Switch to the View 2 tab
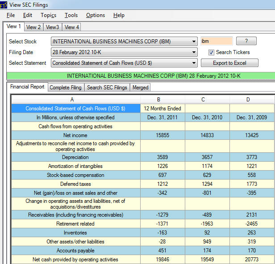The image size is (275, 264). 33,27
